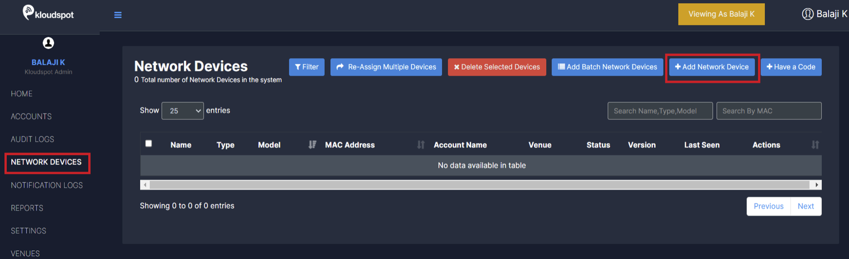This screenshot has height=259, width=849.
Task: Click the Actions column sort icon
Action: (815, 145)
